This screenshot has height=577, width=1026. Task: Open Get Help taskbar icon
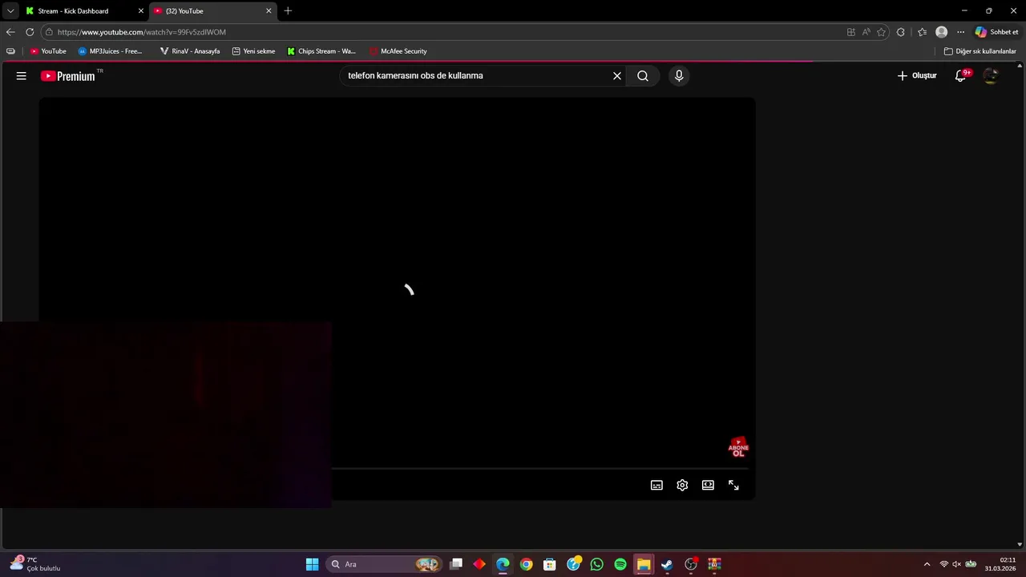click(x=573, y=564)
